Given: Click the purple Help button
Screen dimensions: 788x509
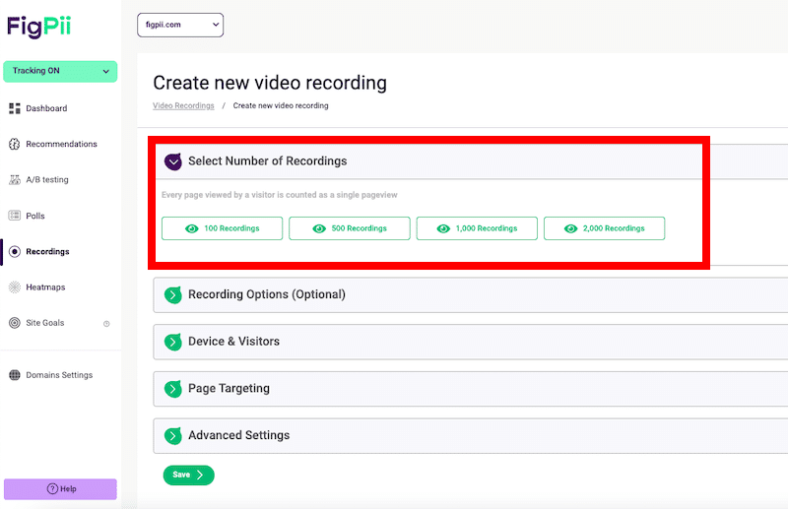Looking at the screenshot, I should click(60, 489).
